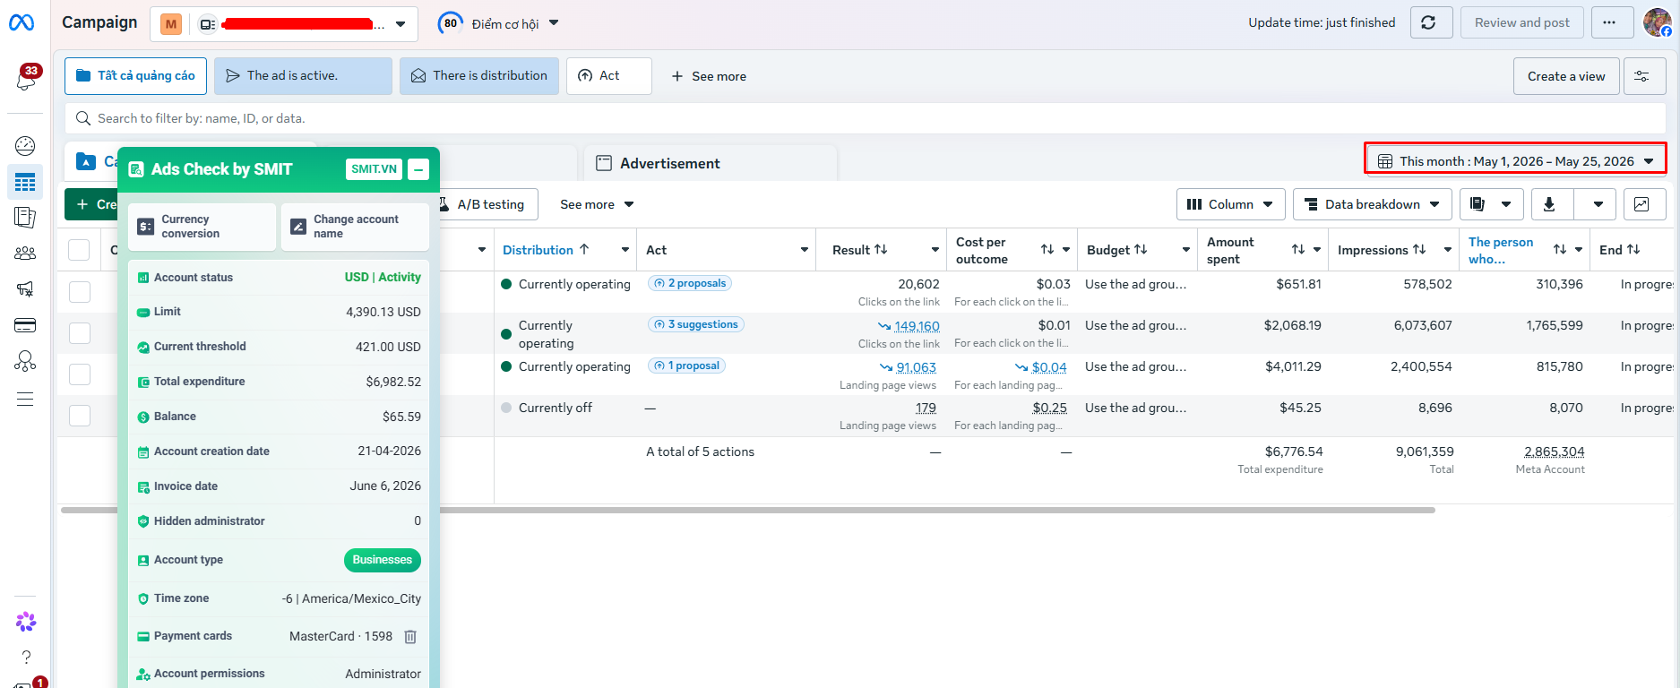Click the refresh data icon button

pos(1431,22)
